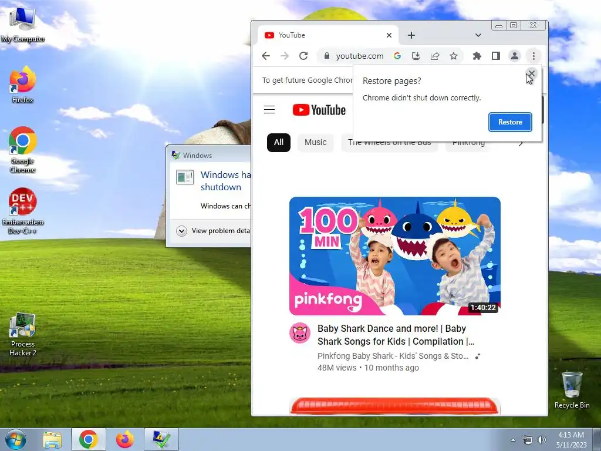The width and height of the screenshot is (601, 451).
Task: Open the Baby Shark Dance video title
Action: pos(396,335)
